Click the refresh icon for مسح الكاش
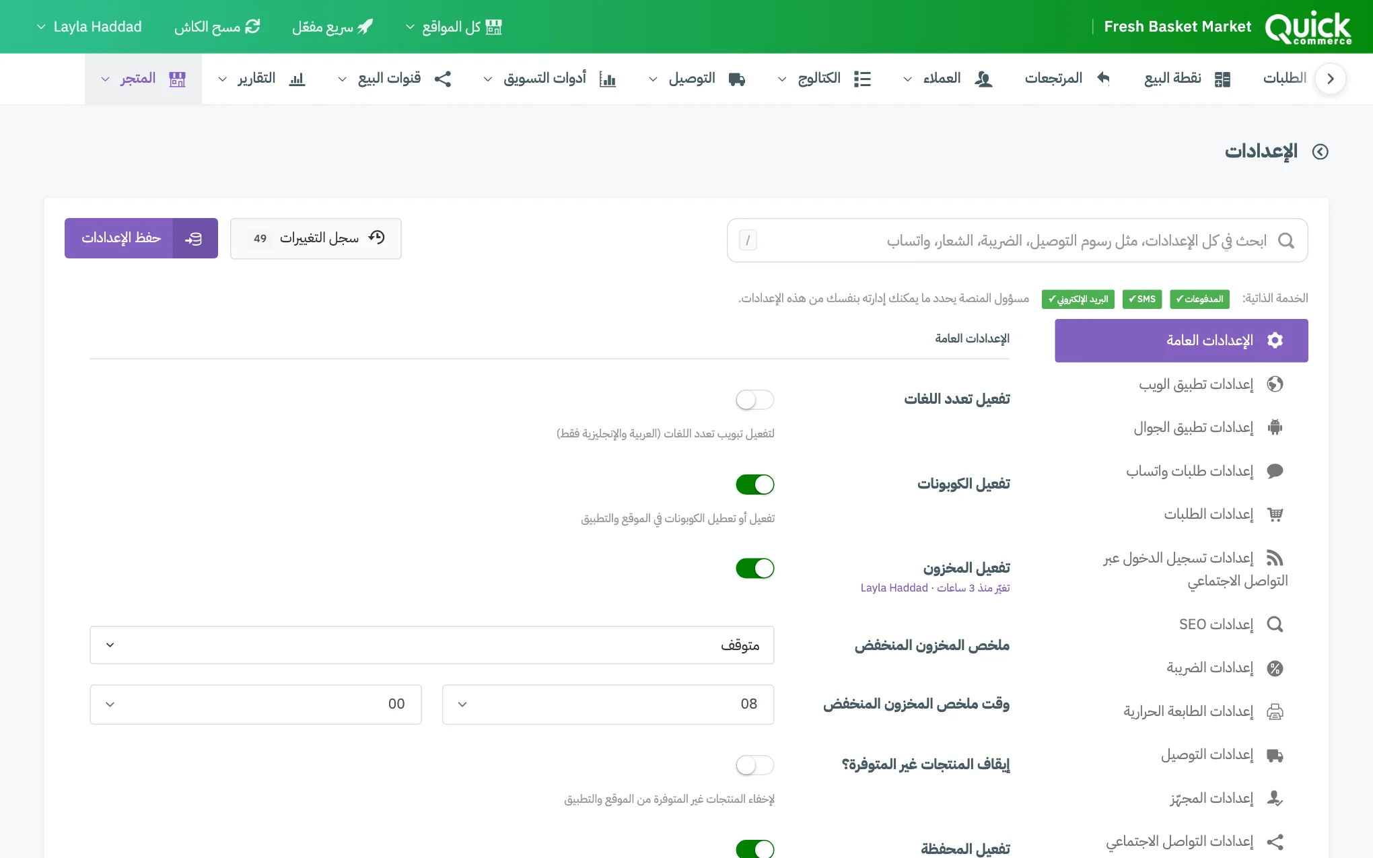 click(x=252, y=27)
